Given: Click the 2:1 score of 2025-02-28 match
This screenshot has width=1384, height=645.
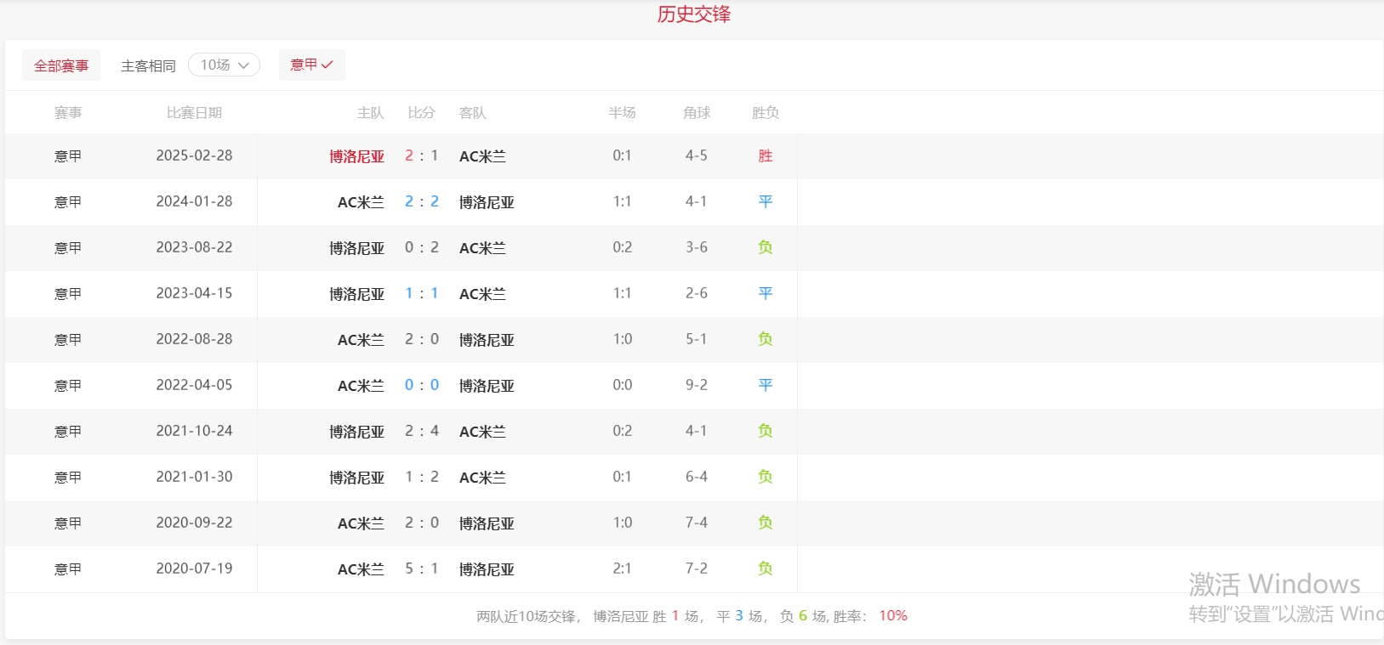Looking at the screenshot, I should pyautogui.click(x=422, y=156).
